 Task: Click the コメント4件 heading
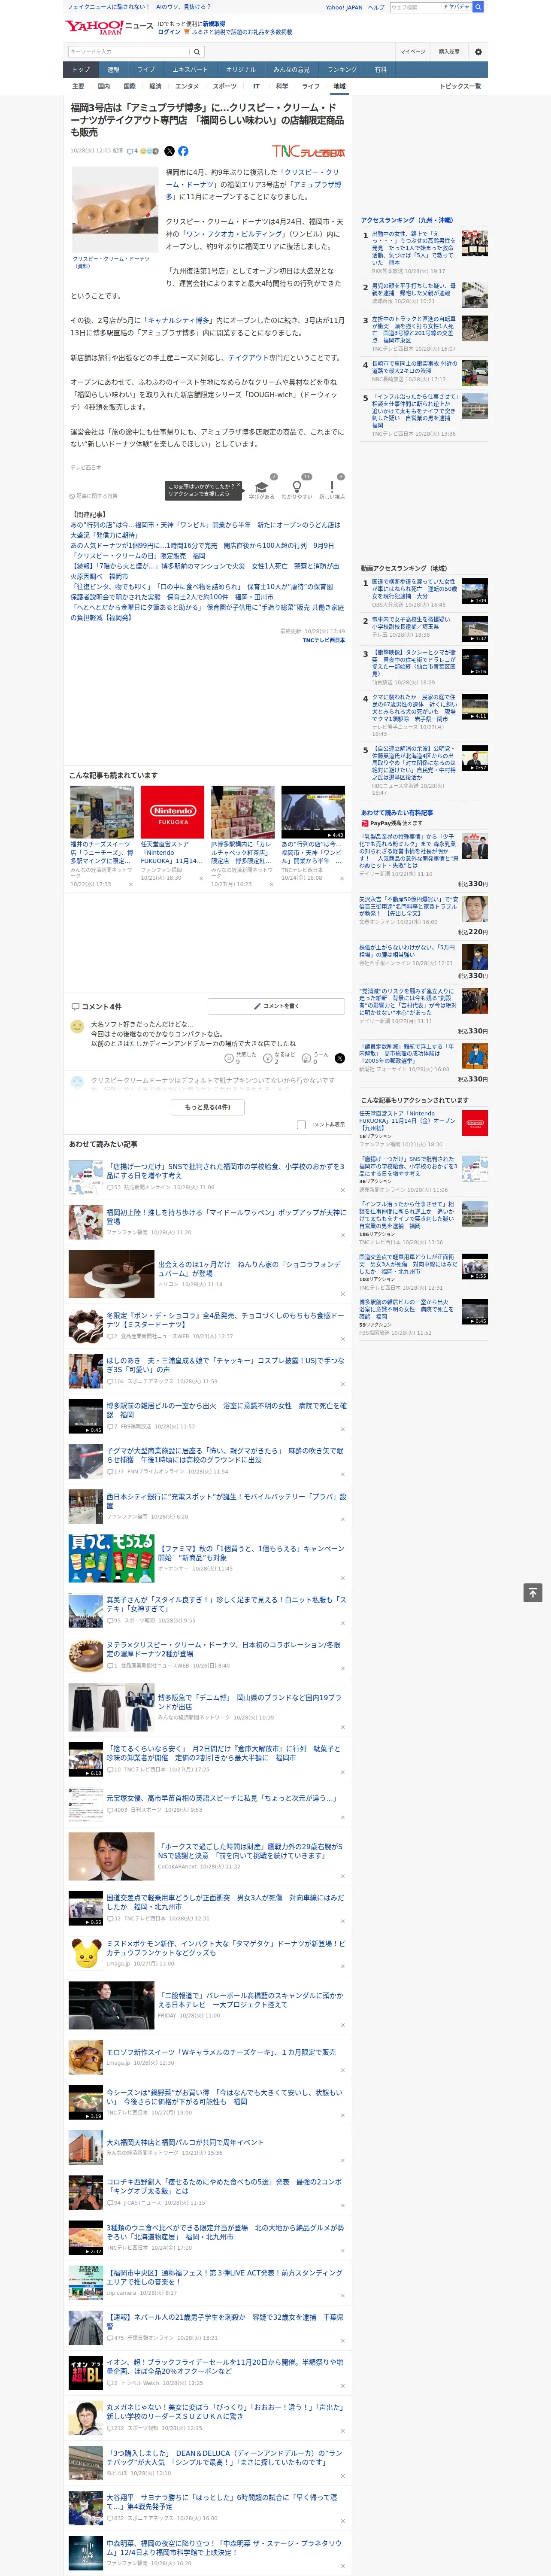[x=97, y=1006]
